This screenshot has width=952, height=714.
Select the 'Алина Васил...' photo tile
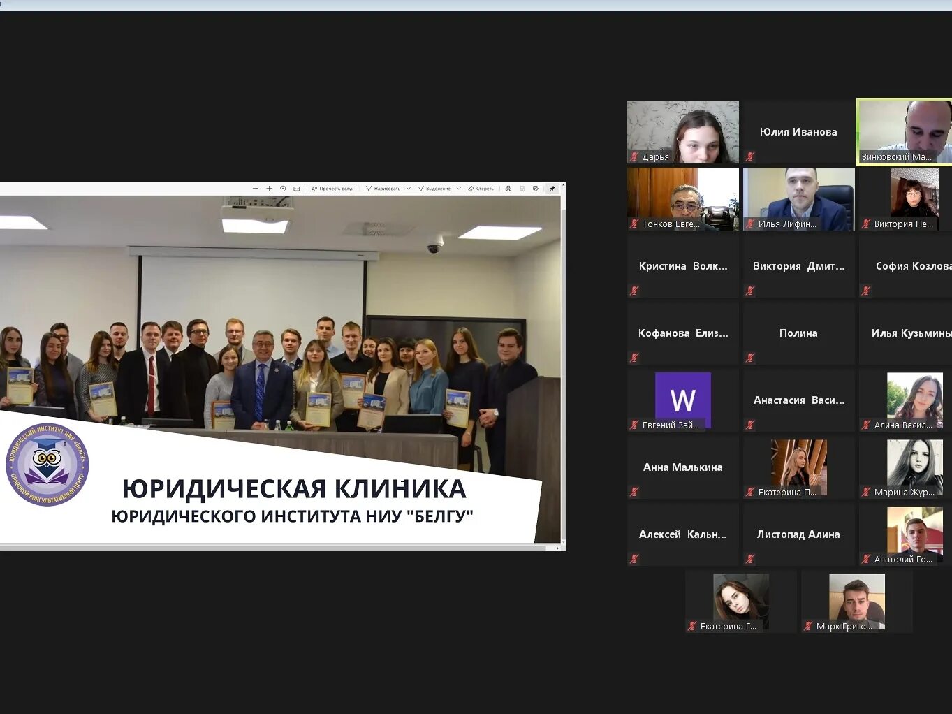[x=905, y=400]
